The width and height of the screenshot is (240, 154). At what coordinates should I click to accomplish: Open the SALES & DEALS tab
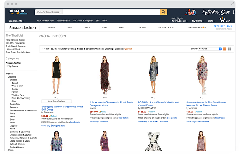(x=166, y=27)
